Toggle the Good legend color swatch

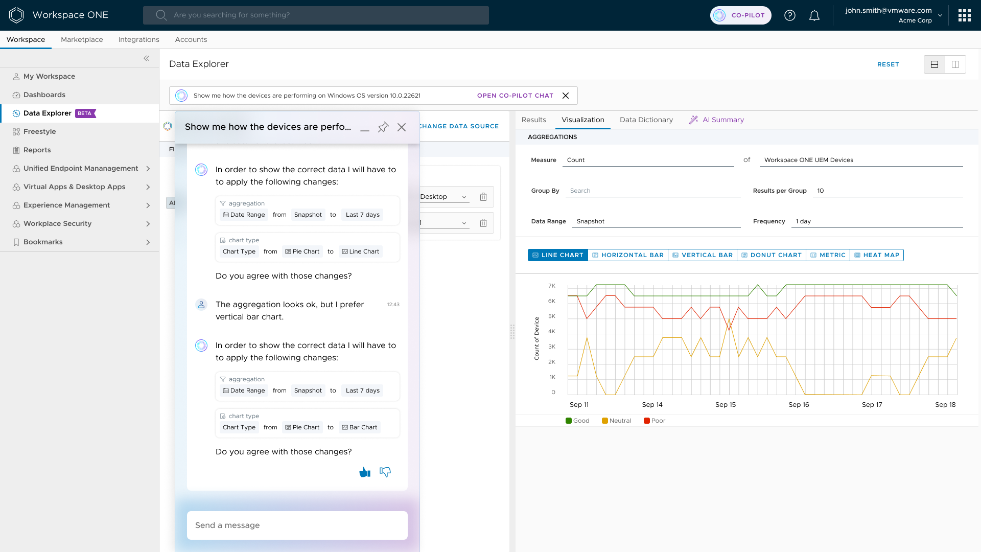(x=569, y=421)
